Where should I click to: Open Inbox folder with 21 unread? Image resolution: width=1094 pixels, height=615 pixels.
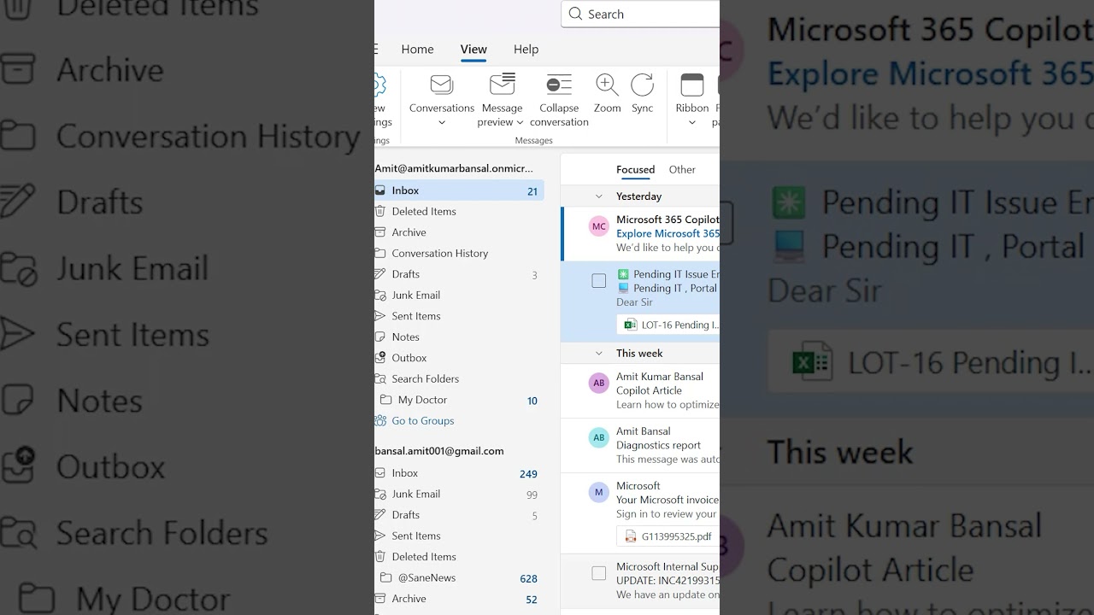coord(459,190)
